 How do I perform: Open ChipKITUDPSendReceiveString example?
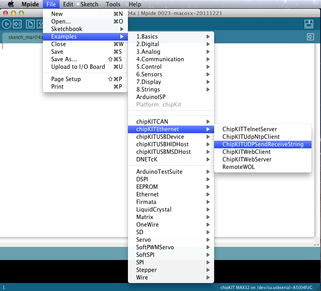pyautogui.click(x=263, y=144)
